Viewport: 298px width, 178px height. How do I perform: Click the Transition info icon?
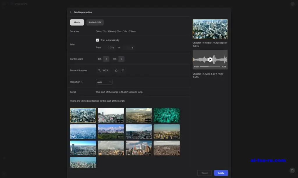coord(82,82)
